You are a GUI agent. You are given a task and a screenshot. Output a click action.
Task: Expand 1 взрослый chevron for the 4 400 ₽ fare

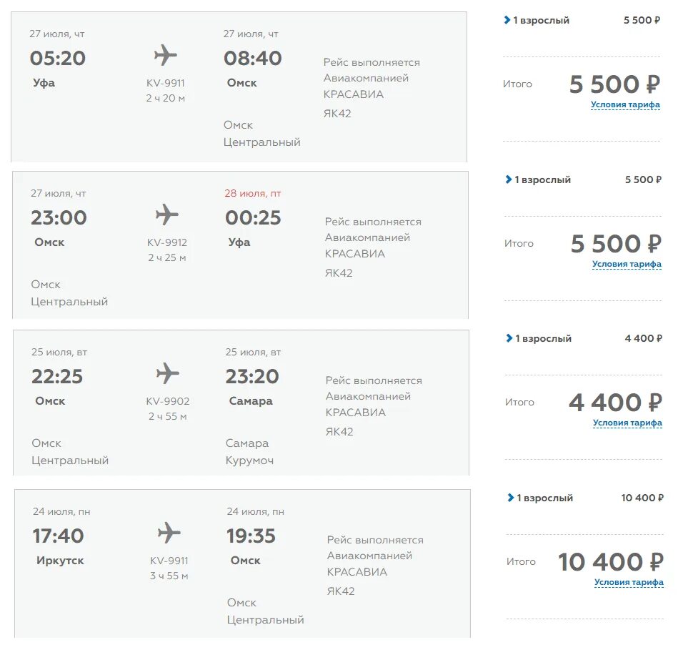[509, 338]
